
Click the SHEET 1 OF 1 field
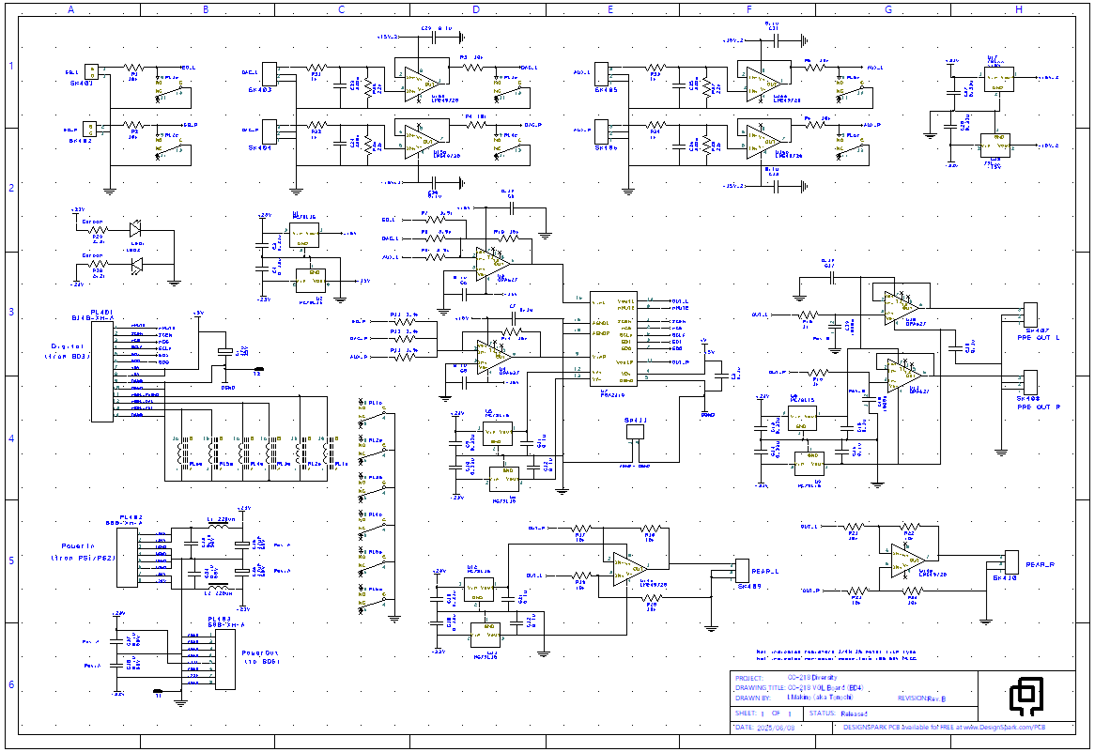[764, 714]
